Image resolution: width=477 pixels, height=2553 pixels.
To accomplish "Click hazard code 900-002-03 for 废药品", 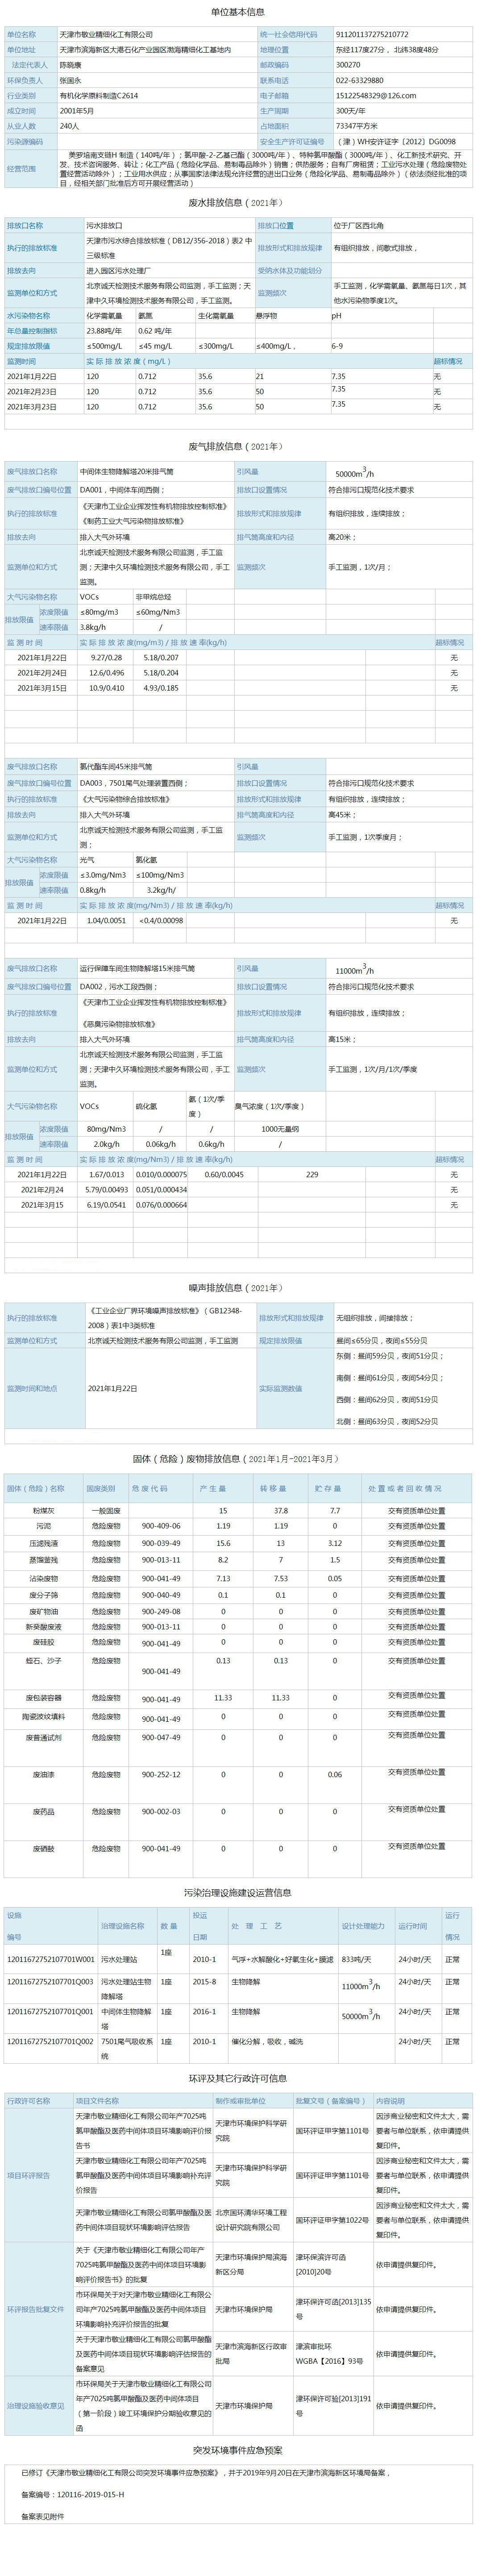I will [162, 1812].
